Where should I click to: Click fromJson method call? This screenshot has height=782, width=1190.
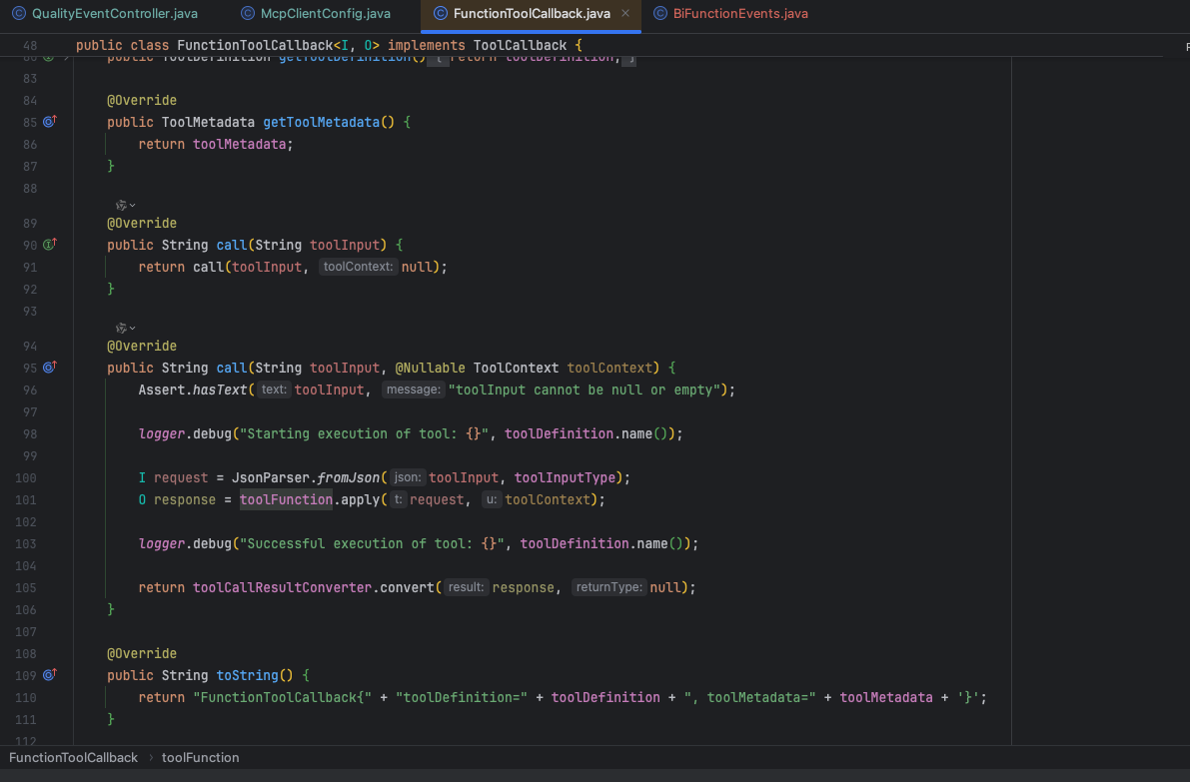349,477
